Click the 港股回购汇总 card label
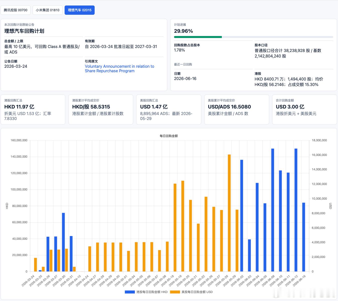Screen dimensions: 338x301 click(13, 100)
